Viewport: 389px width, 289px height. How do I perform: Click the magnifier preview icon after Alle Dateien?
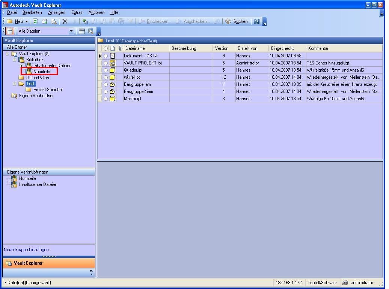tap(91, 31)
